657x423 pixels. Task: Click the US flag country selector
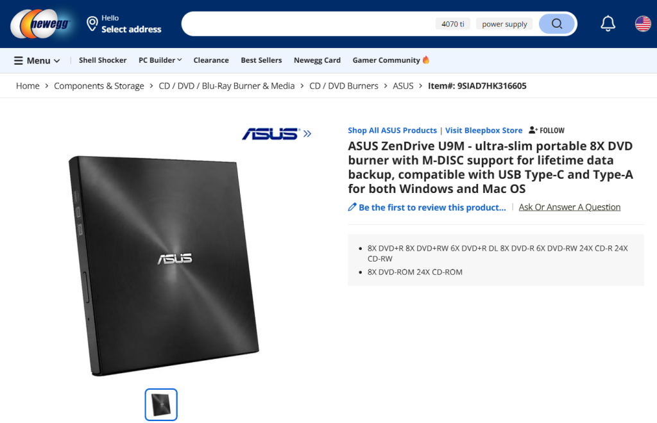[643, 24]
